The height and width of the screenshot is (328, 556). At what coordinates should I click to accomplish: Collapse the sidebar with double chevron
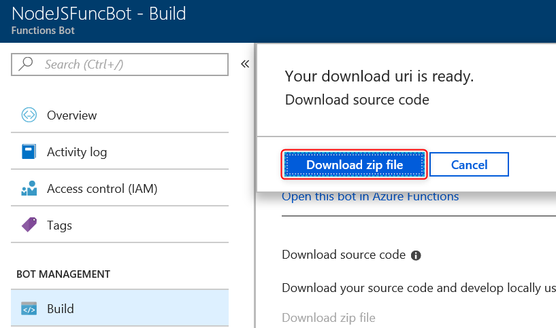[x=245, y=65]
